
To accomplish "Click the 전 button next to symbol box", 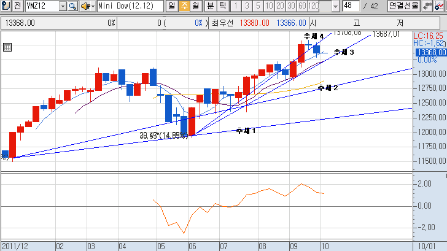I will click(x=17, y=6).
